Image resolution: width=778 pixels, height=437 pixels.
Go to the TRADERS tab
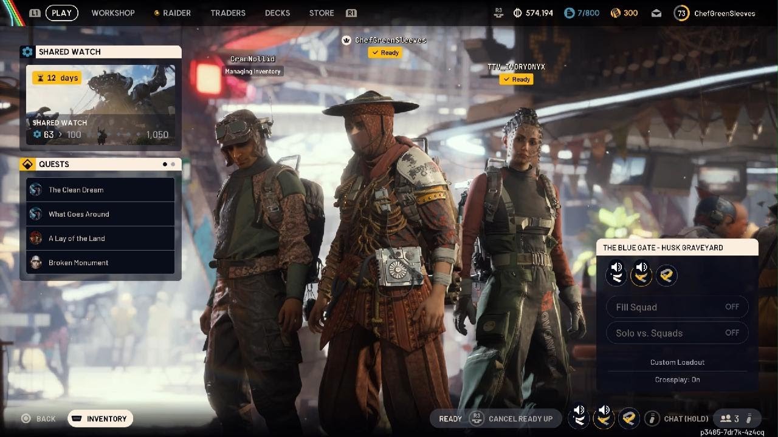coord(228,13)
